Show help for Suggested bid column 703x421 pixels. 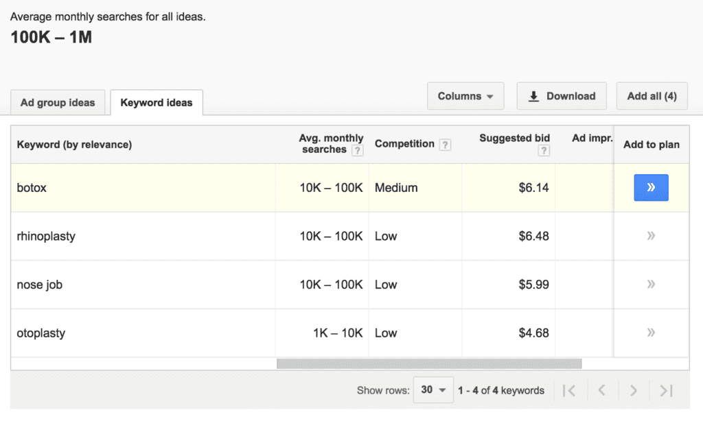[x=544, y=151]
